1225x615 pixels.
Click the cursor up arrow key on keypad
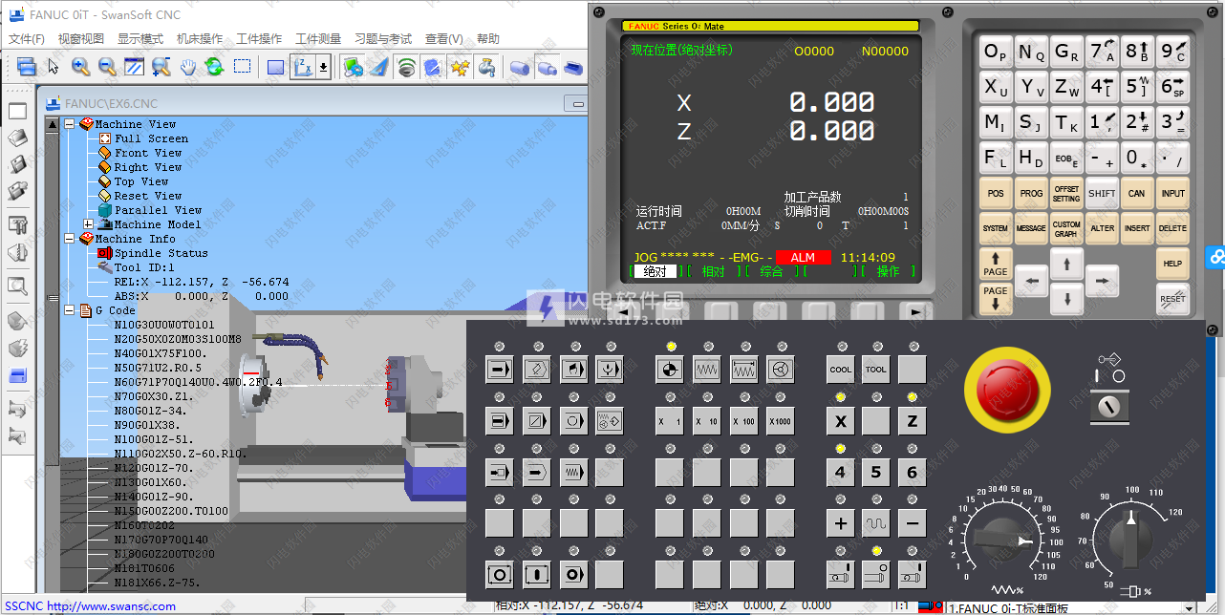point(1066,263)
